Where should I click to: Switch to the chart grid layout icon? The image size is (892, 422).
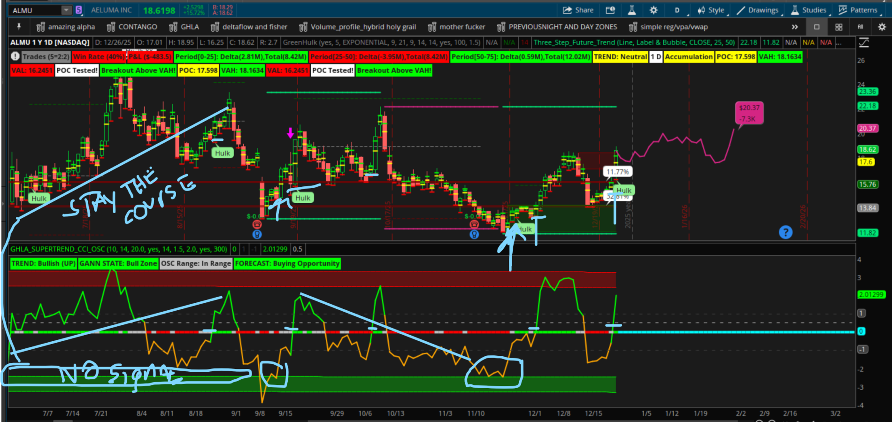(839, 27)
